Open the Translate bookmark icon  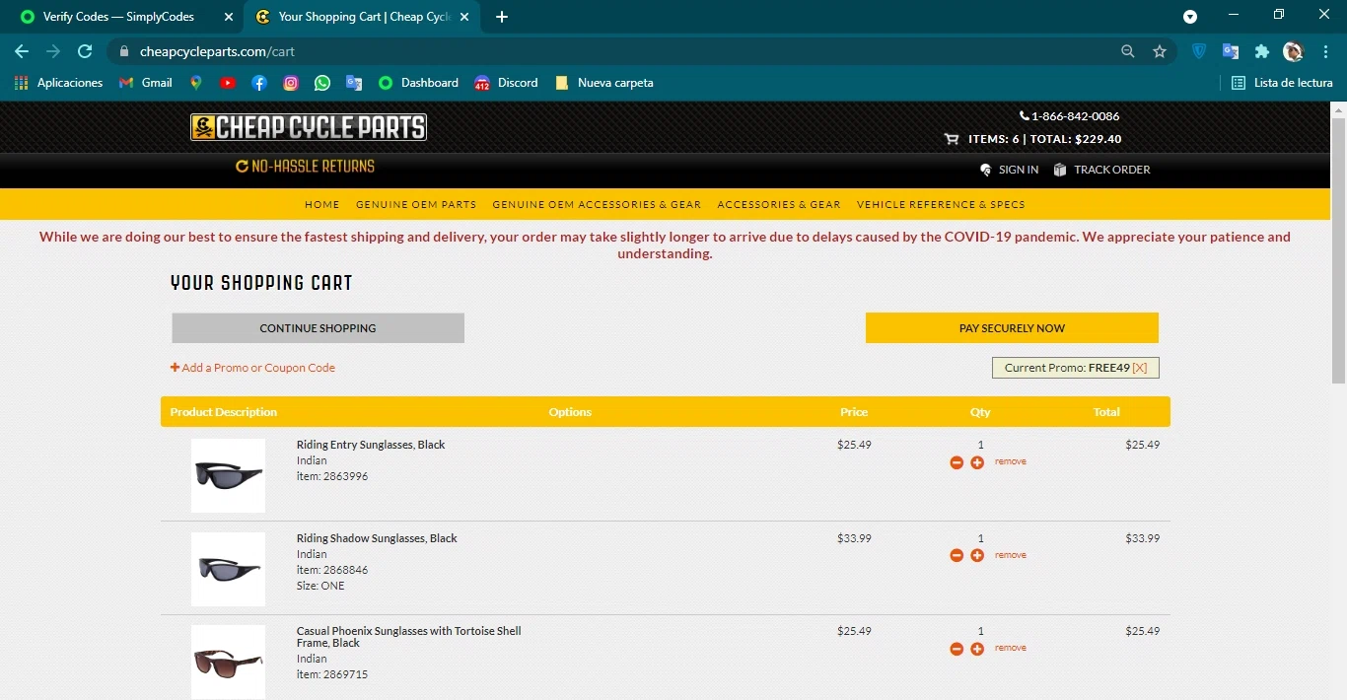coord(354,83)
